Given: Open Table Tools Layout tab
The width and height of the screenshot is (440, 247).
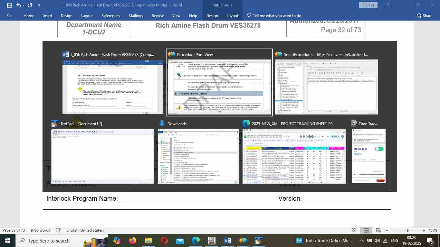Looking at the screenshot, I should tap(232, 15).
